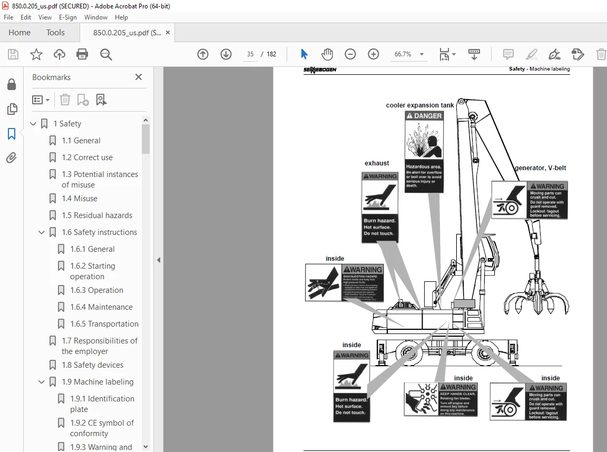
Task: Delete selected bookmark trash icon
Action: point(65,100)
